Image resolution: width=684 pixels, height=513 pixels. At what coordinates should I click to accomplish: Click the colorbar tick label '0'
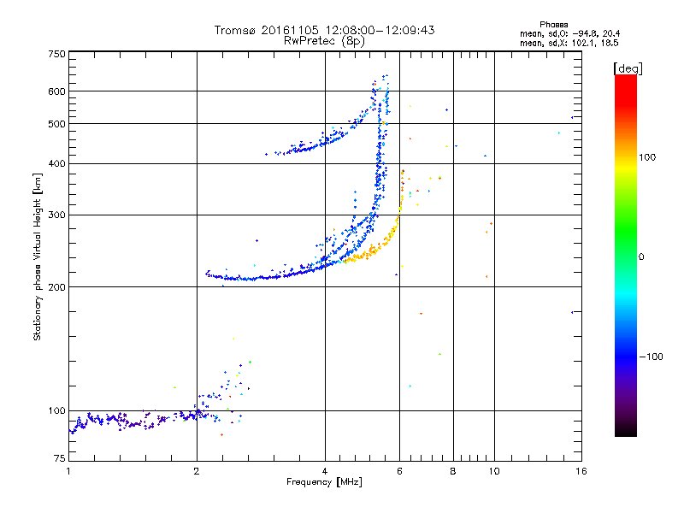641,257
